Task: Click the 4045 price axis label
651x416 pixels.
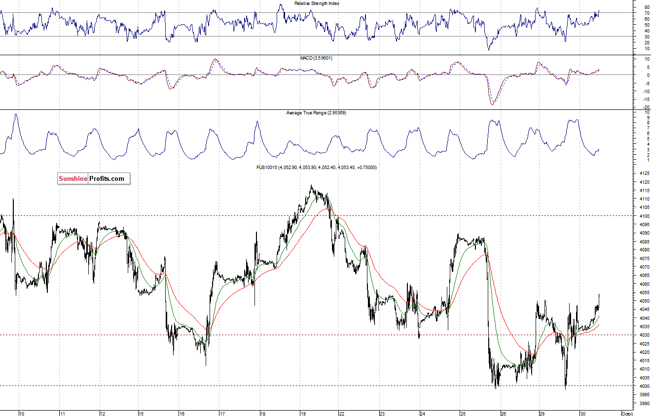Action: [644, 310]
